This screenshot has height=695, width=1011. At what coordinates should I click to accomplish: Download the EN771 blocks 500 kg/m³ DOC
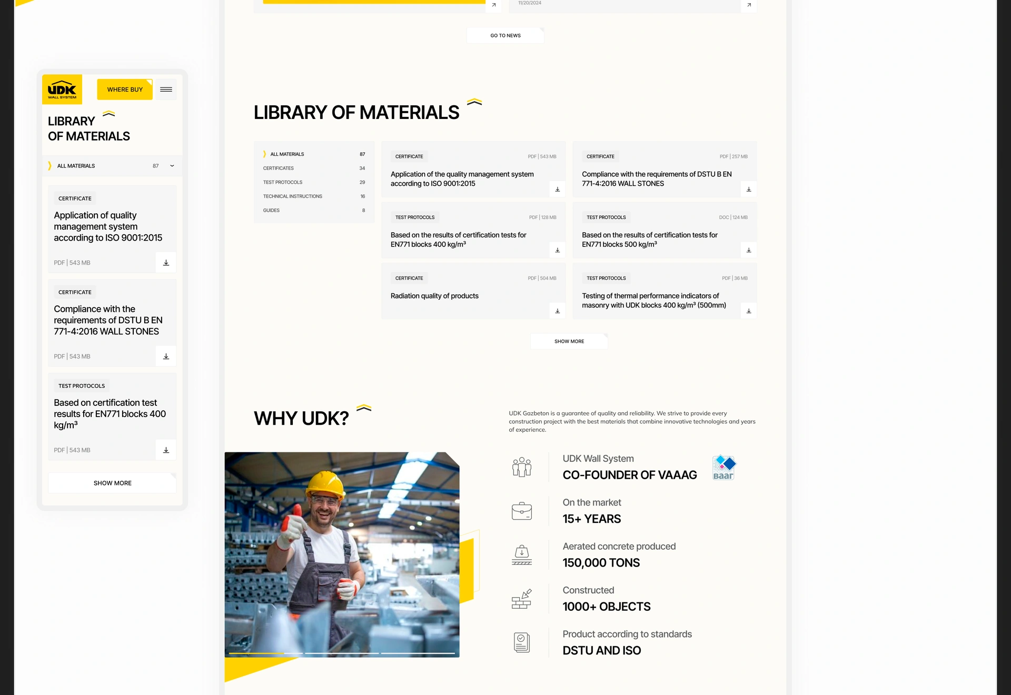pos(748,250)
